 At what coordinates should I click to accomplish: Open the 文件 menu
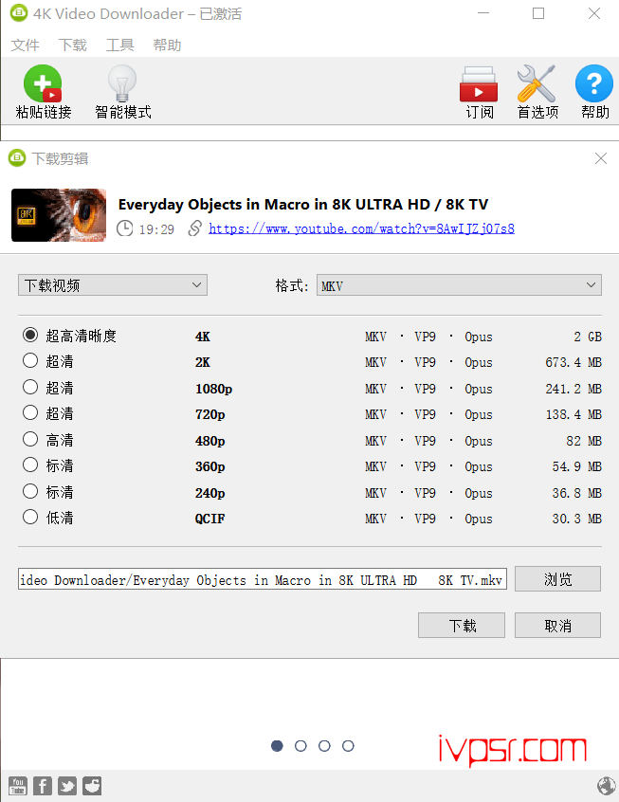click(25, 45)
